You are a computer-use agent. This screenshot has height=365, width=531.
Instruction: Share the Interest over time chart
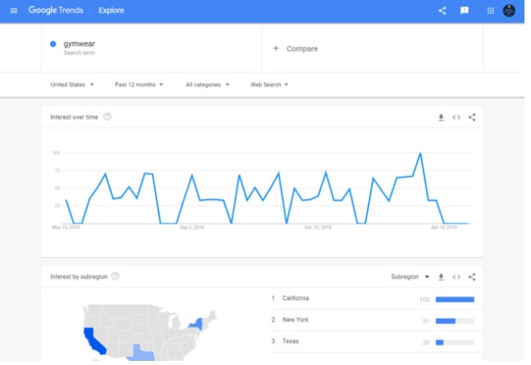pos(472,117)
